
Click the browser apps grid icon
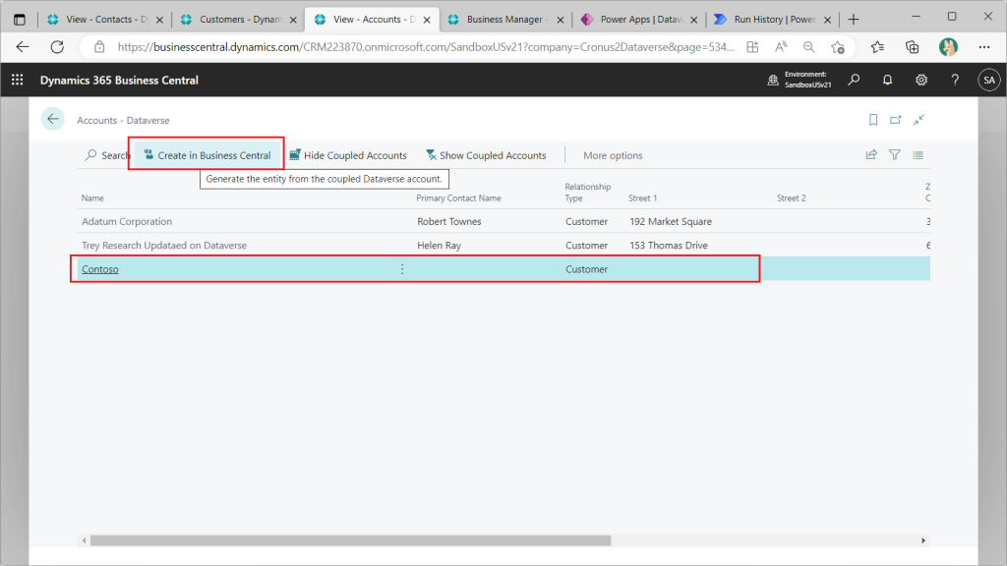tap(752, 47)
